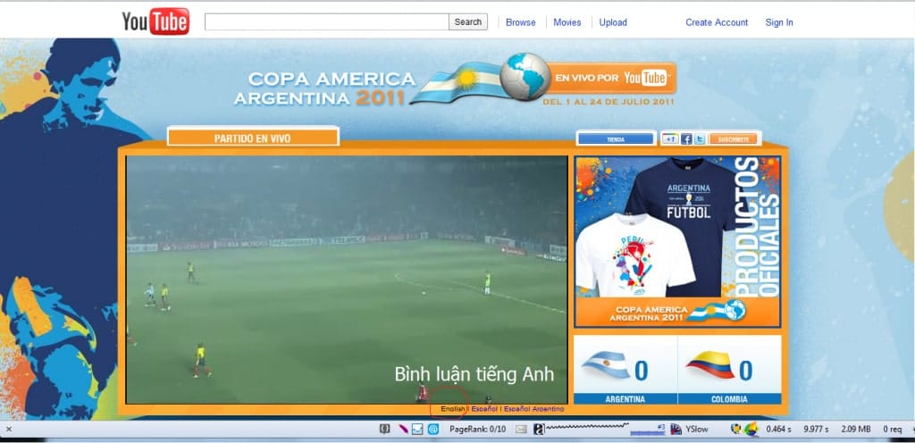Click the YSlow label text
The image size is (915, 443).
click(697, 429)
